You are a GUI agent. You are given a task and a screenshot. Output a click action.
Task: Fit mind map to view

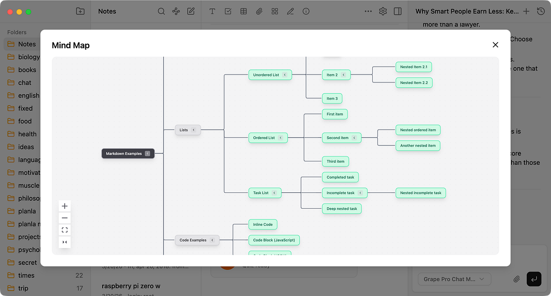65,230
